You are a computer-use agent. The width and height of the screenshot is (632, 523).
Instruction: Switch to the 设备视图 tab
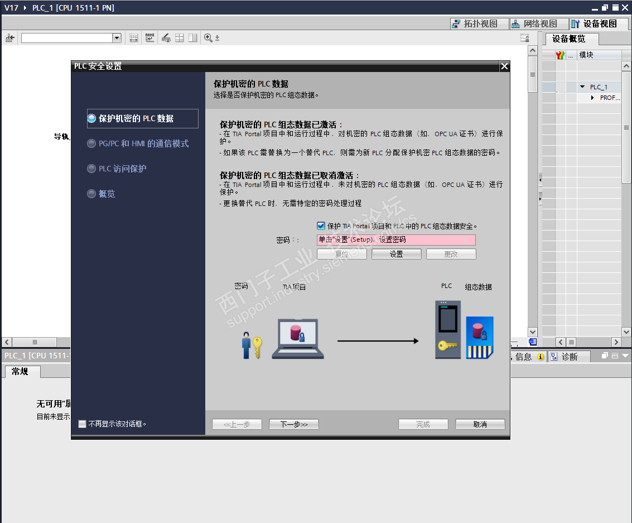tap(599, 24)
